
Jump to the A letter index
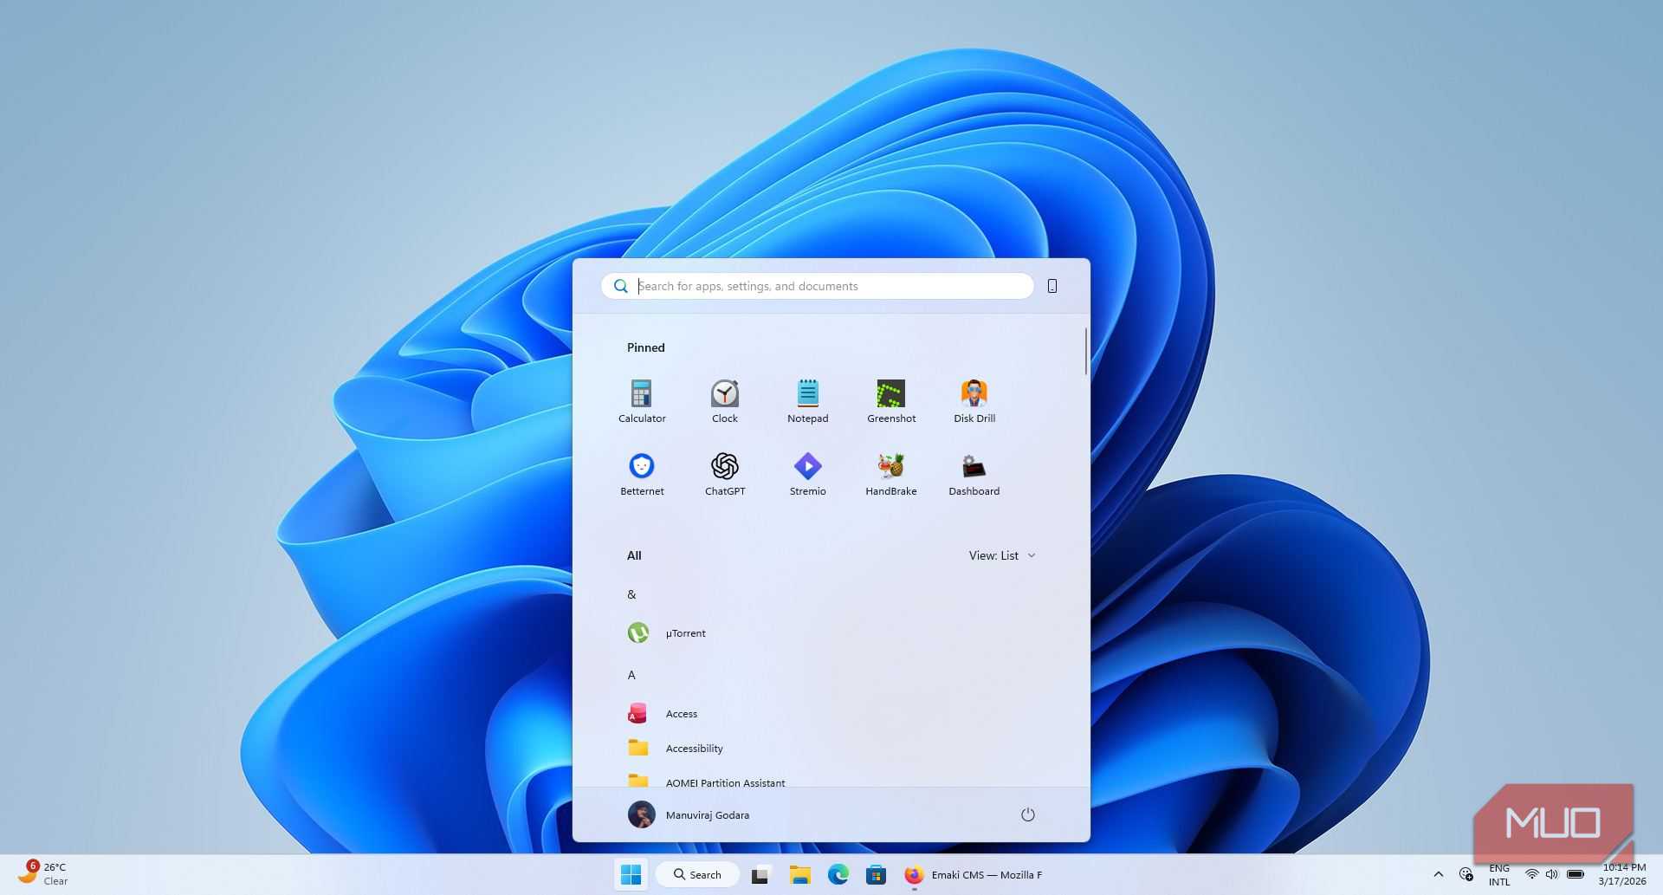point(631,675)
